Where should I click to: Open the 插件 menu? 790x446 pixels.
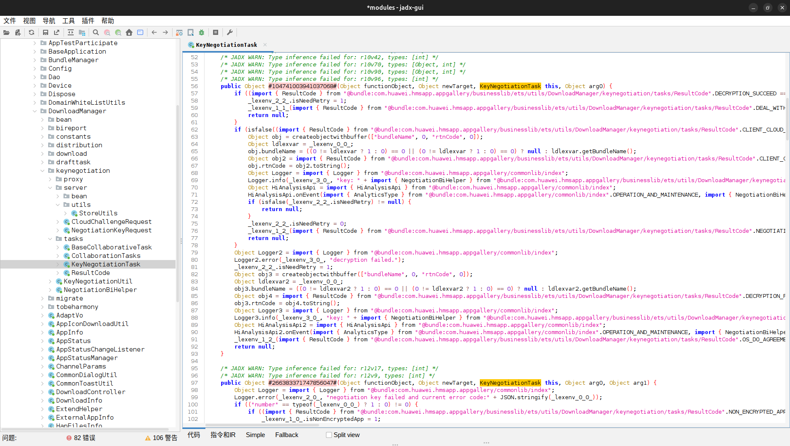[88, 21]
